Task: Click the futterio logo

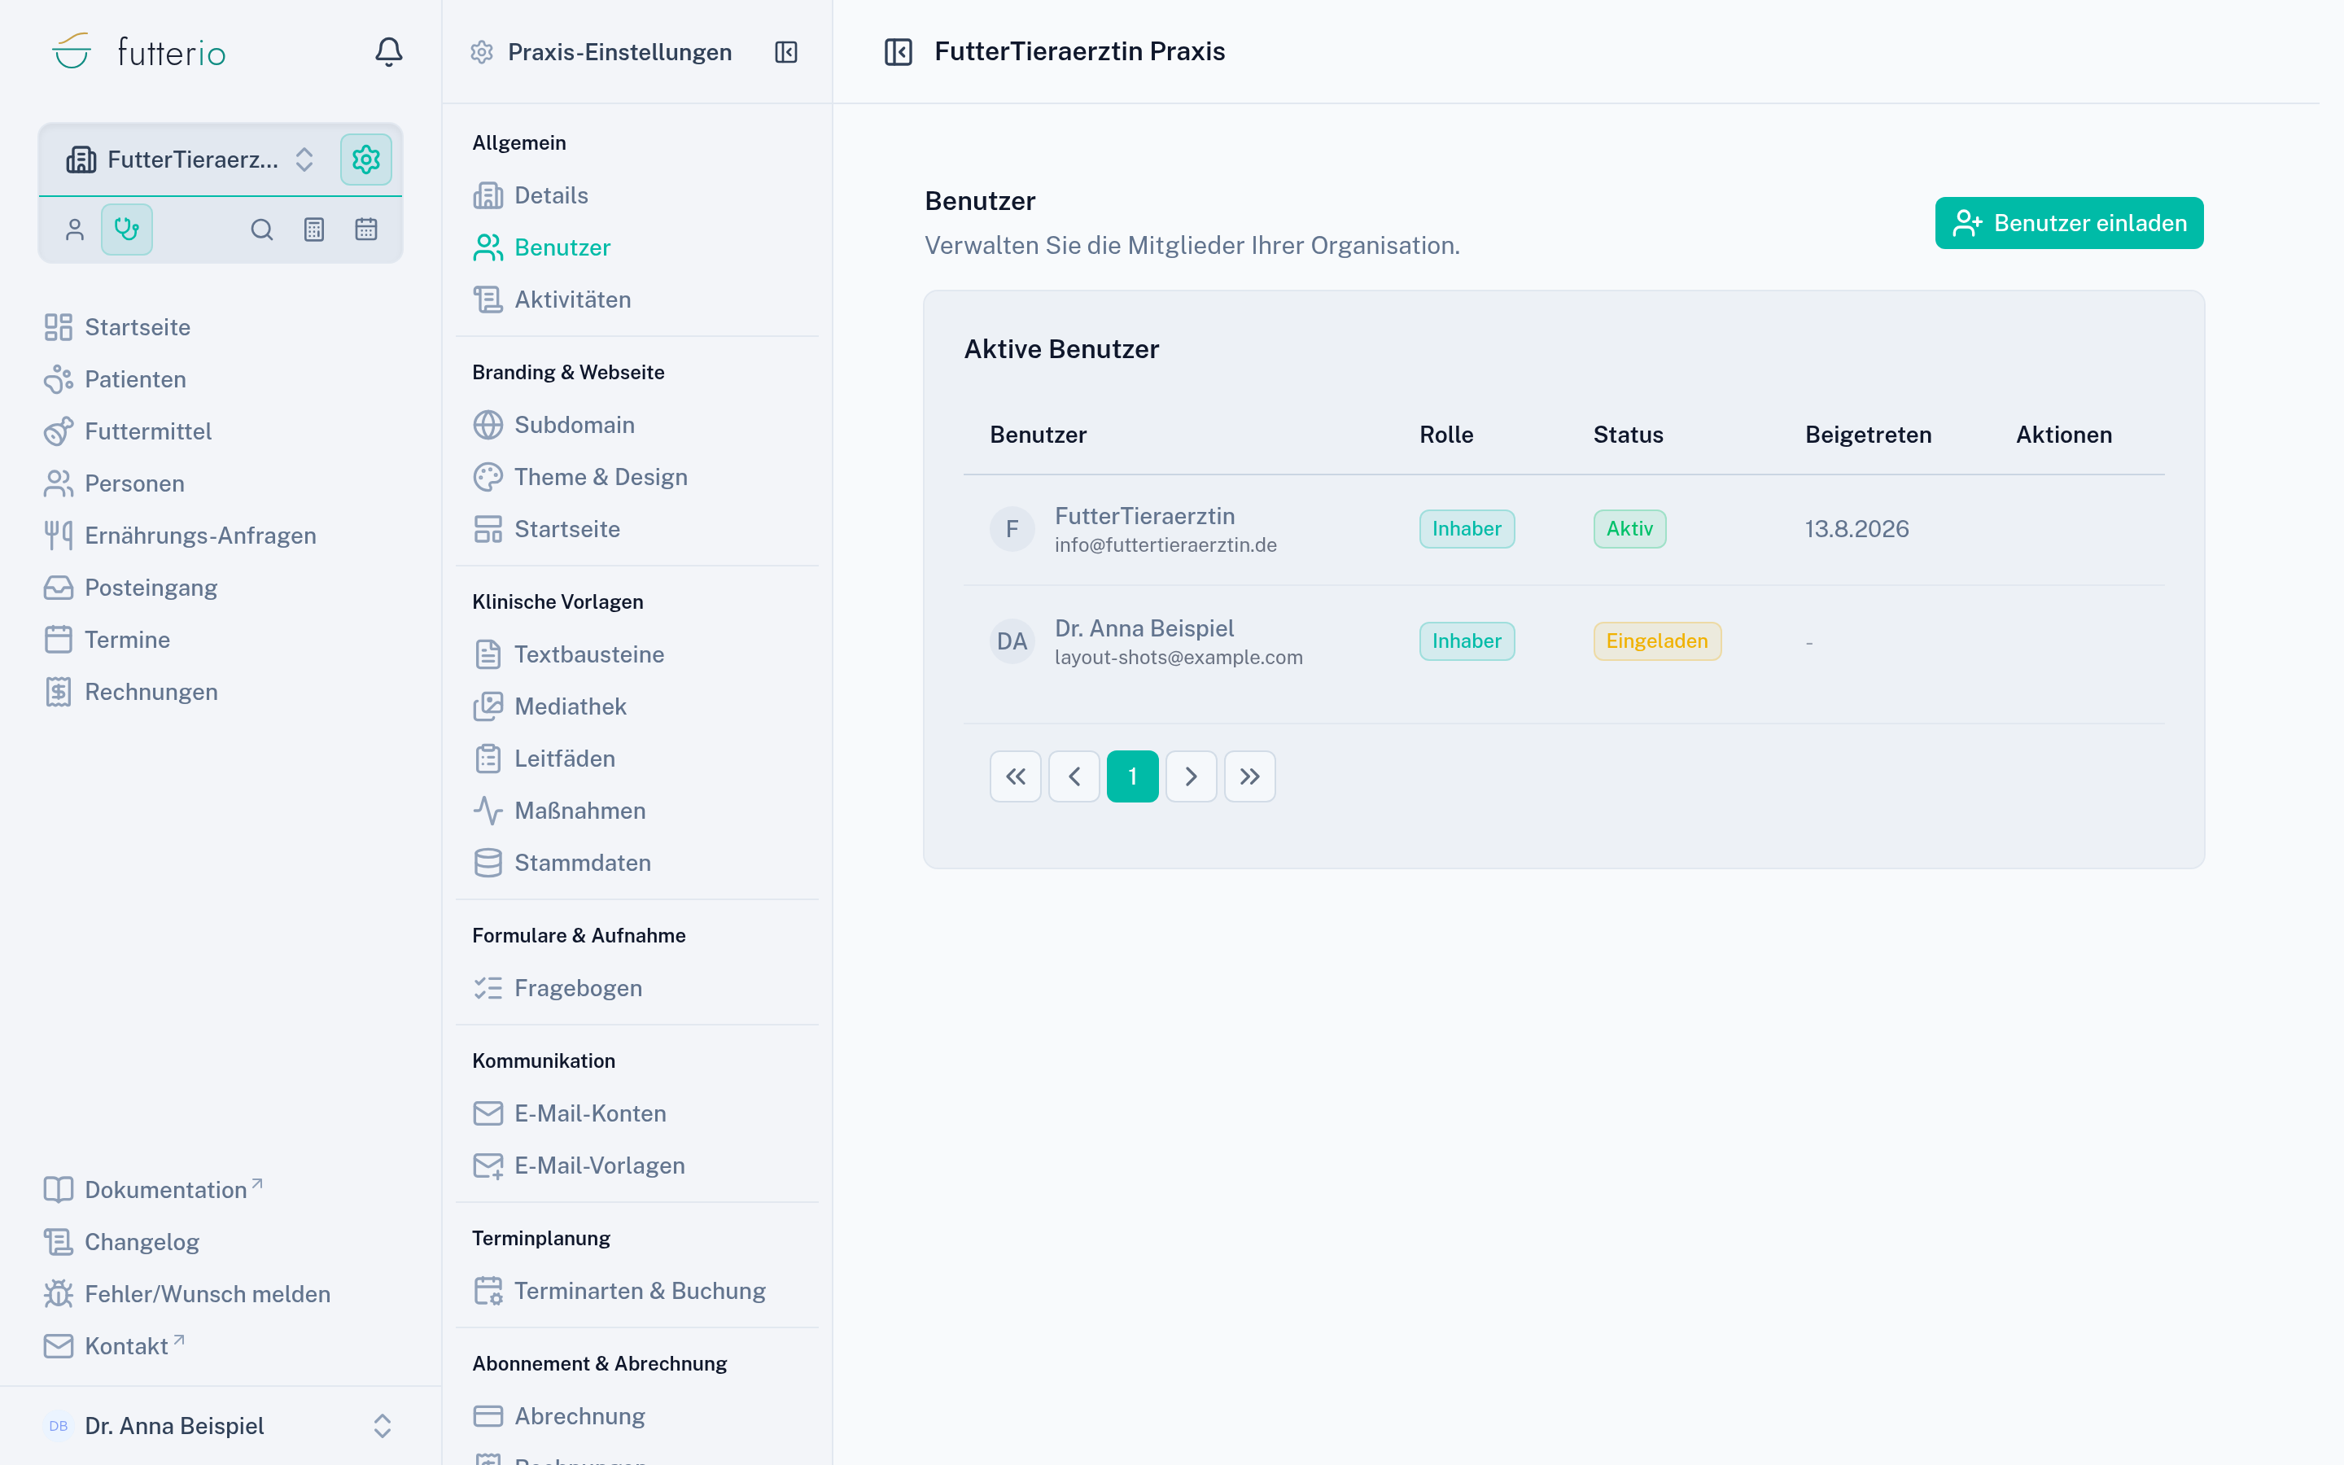Action: 138,51
